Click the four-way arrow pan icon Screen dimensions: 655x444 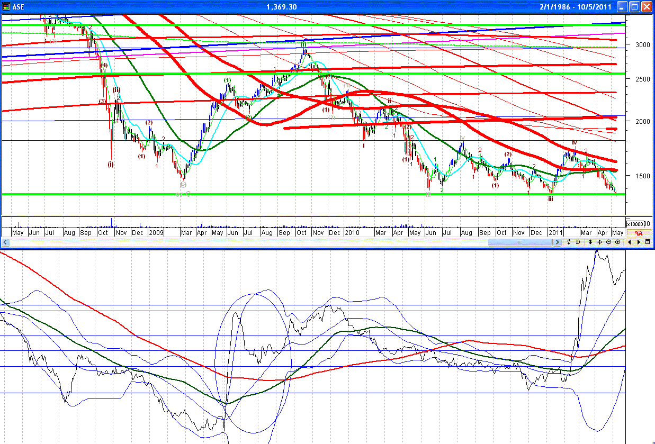coord(599,242)
